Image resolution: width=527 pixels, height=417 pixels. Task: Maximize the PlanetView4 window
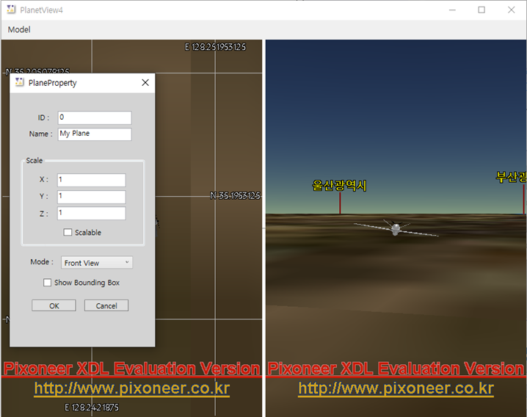[x=481, y=10]
